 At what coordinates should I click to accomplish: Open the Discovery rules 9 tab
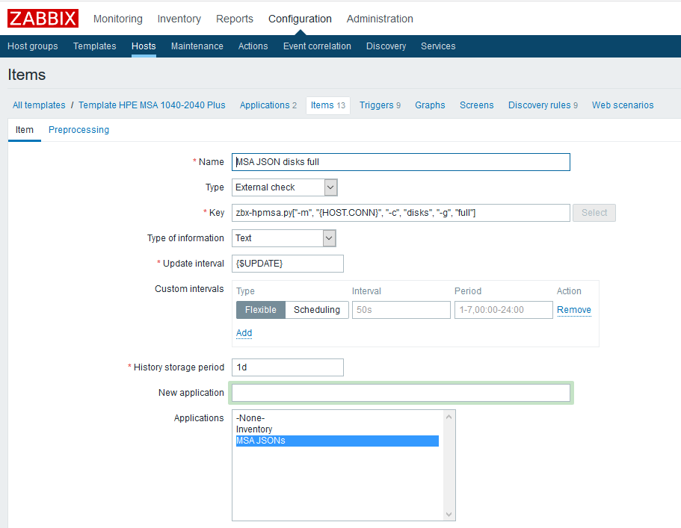coord(543,105)
